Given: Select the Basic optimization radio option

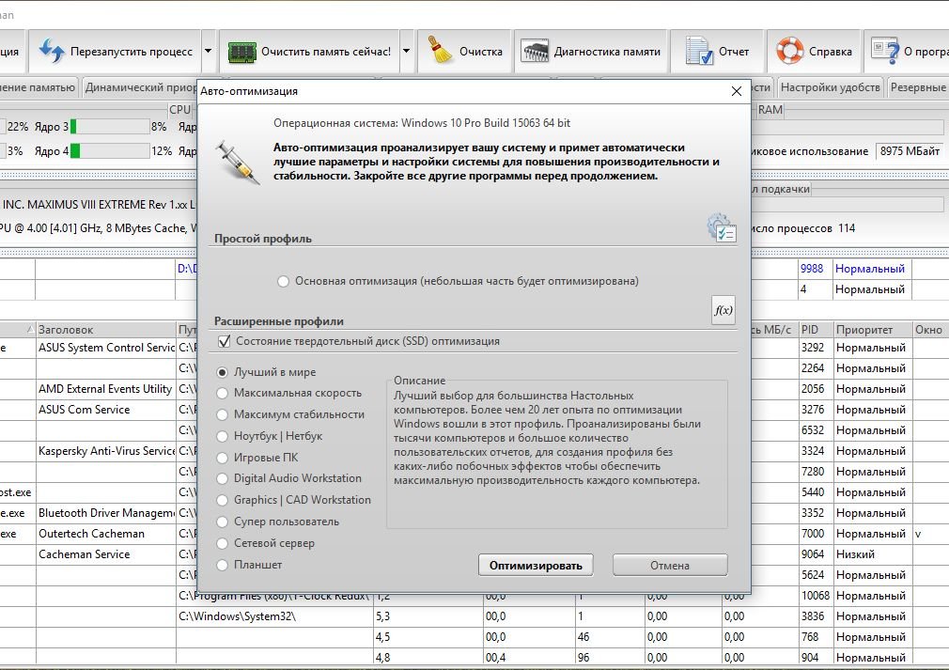Looking at the screenshot, I should (x=283, y=281).
